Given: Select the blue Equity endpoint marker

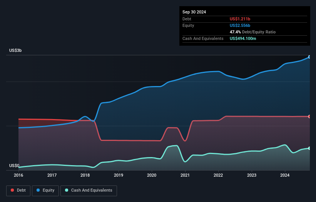Looking at the screenshot, I should [309, 57].
